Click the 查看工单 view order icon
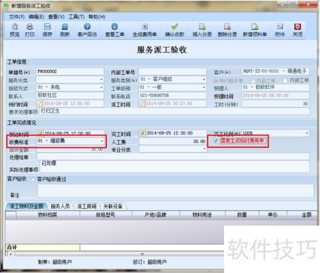This screenshot has width=320, height=273. [x=115, y=27]
